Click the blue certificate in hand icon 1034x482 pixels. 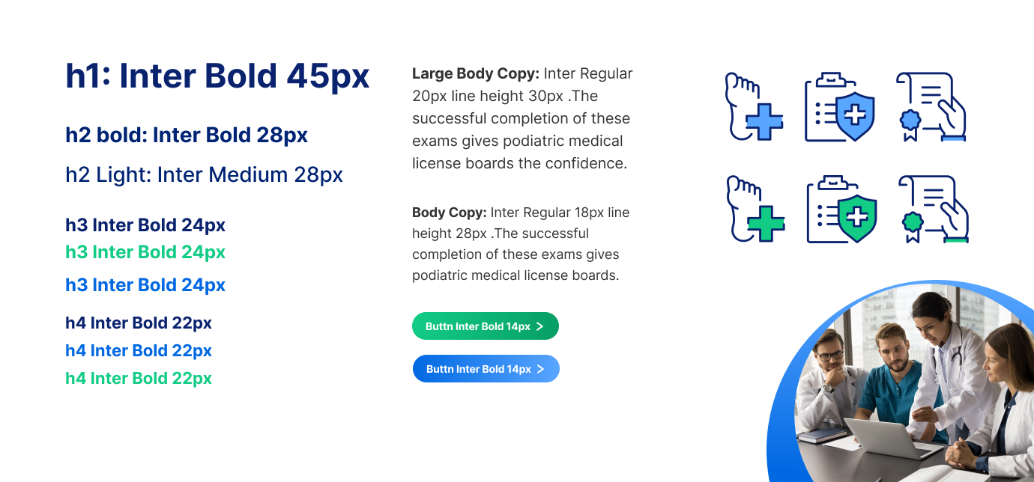coord(931,107)
